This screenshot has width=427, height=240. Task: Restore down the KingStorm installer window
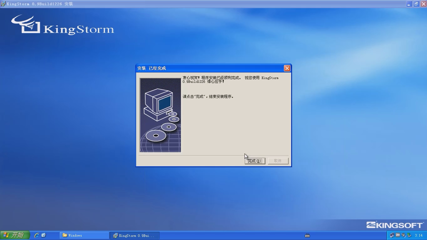tap(416, 4)
